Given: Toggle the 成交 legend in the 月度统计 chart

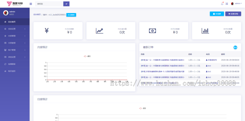Looking at the screenshot, I should click(x=87, y=56).
